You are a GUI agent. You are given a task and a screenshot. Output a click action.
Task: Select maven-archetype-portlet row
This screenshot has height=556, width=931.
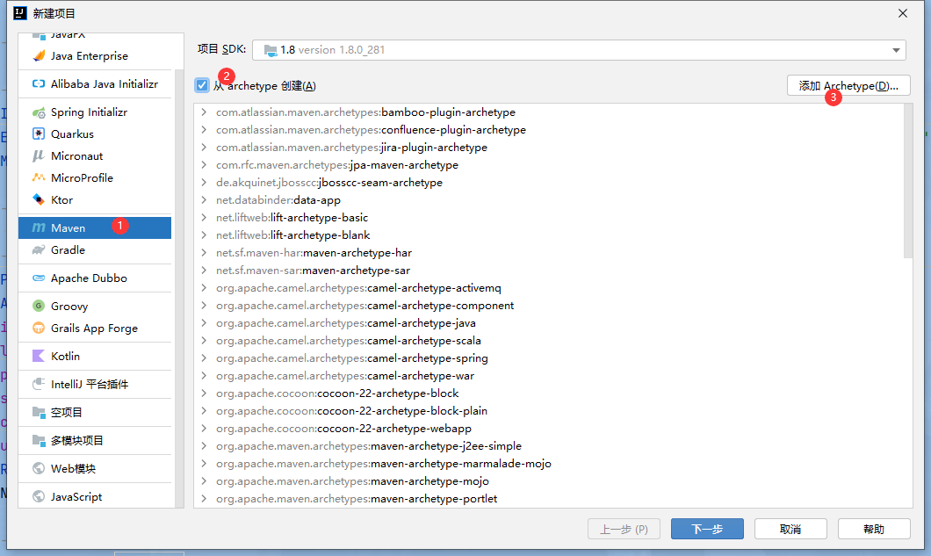point(548,498)
